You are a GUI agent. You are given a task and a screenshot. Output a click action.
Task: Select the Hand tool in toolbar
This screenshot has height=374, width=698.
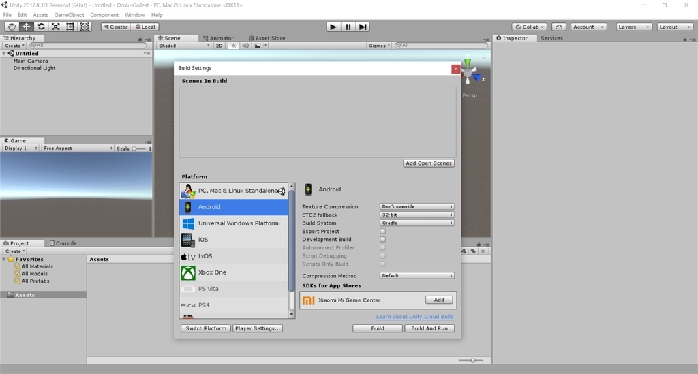(12, 27)
